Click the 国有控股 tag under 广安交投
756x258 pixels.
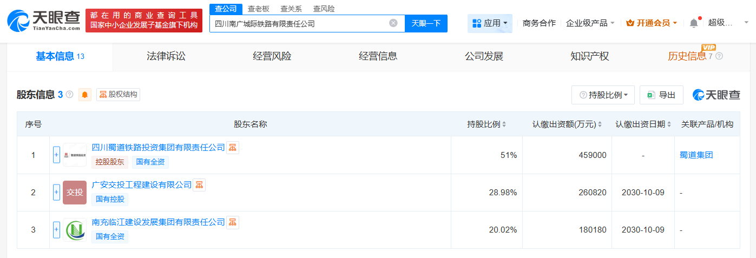coord(110,199)
